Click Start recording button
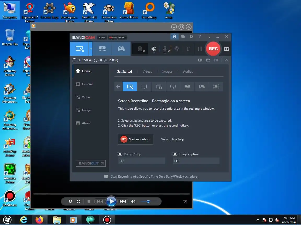Screen dimensions: 301x225 [x=136, y=139]
